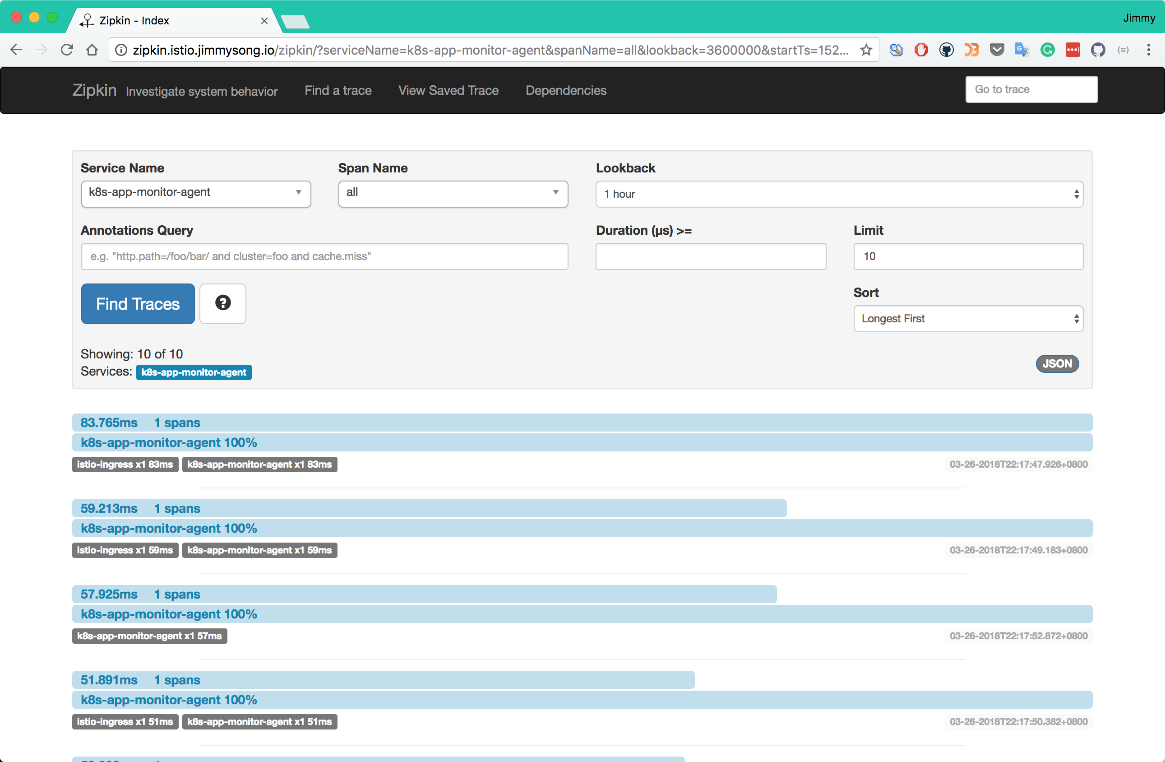Click the Find a trace menu item
1165x762 pixels.
click(x=338, y=90)
